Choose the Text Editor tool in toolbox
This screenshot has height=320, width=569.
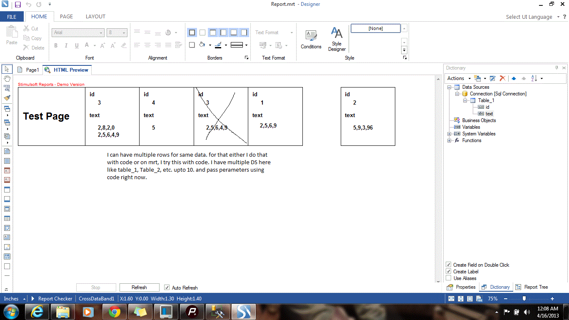(7, 88)
